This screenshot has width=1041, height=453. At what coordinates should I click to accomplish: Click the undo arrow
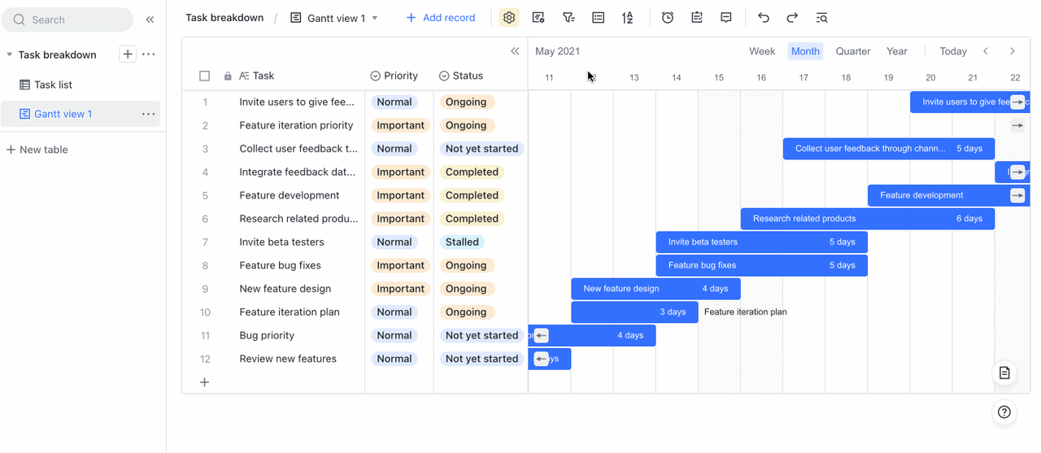[763, 18]
